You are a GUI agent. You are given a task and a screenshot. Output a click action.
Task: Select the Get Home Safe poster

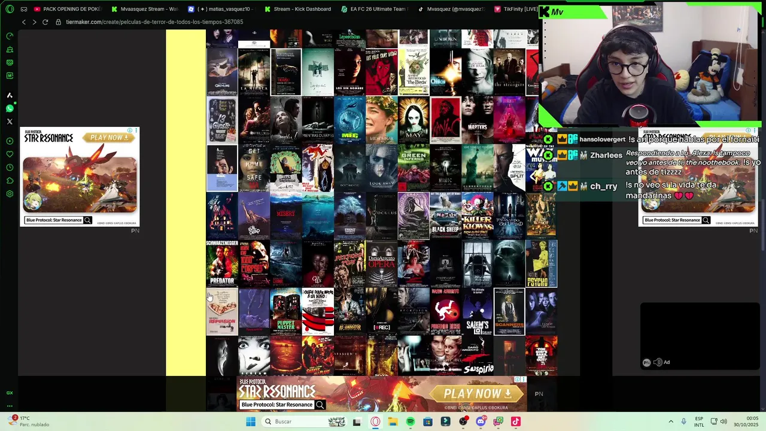coord(254,168)
